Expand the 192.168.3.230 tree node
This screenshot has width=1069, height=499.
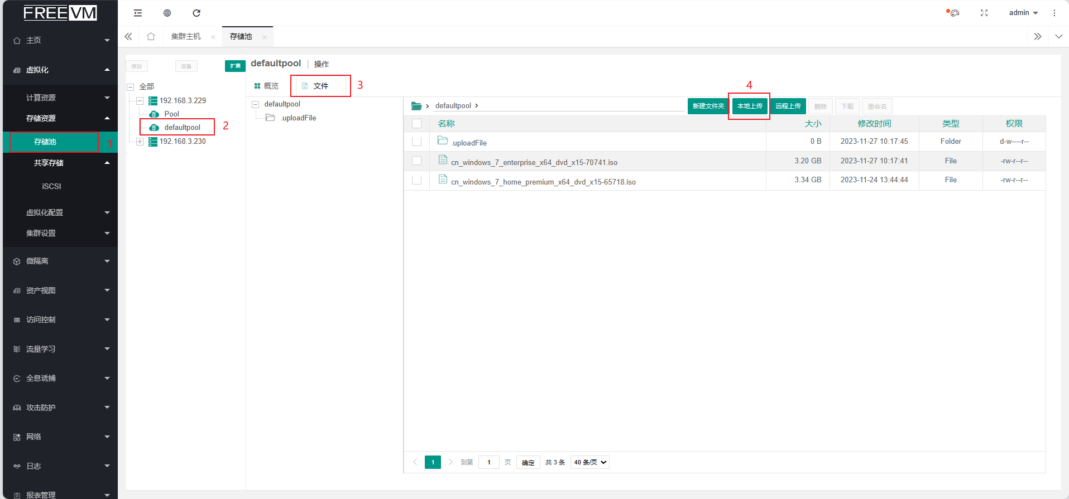coord(140,142)
